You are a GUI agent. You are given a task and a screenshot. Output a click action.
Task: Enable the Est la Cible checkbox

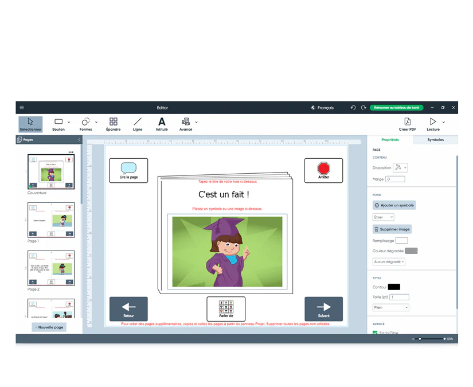[376, 332]
